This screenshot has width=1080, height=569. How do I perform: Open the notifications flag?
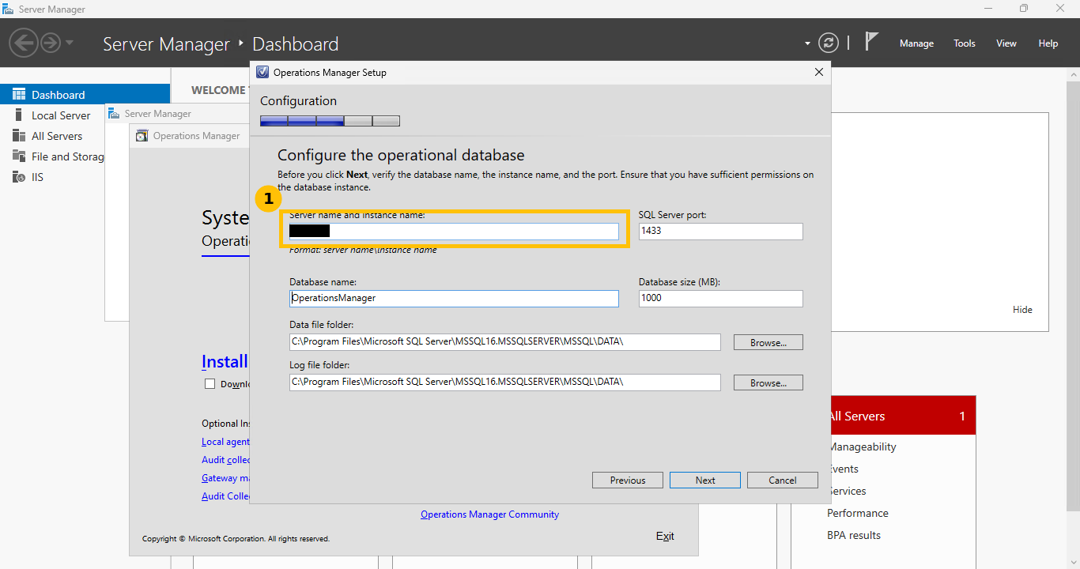click(x=871, y=42)
